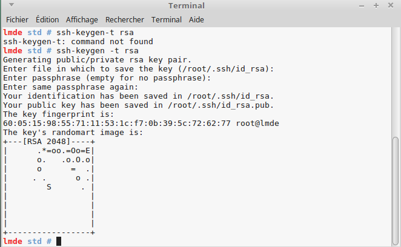Click the RSA 2048 randomart header

(49, 142)
